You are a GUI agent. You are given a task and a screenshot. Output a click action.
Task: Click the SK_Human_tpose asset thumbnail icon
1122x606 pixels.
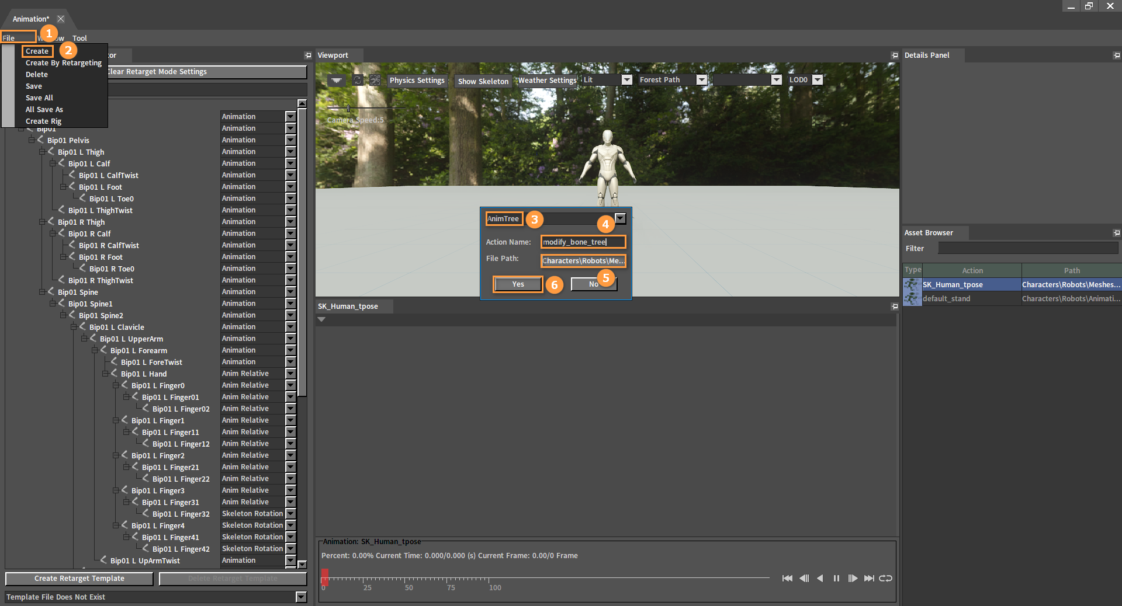click(x=912, y=284)
